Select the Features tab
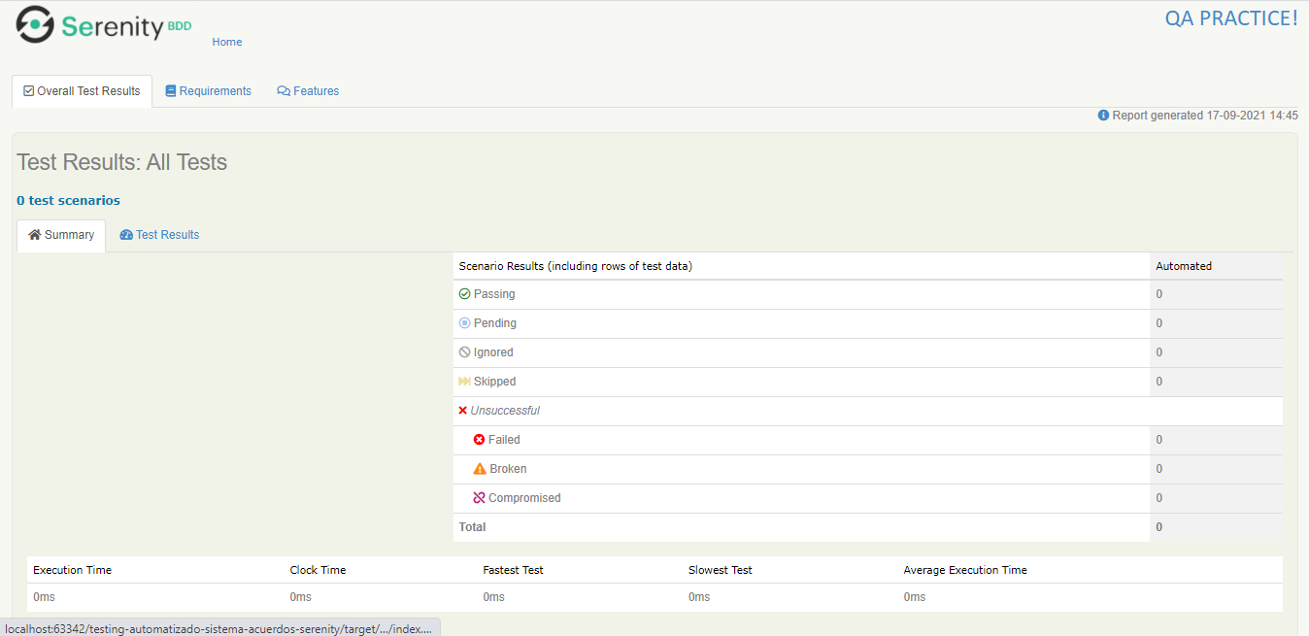This screenshot has width=1309, height=636. [x=308, y=90]
